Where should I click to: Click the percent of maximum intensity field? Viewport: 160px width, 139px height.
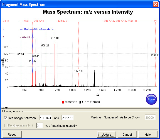click(40, 125)
